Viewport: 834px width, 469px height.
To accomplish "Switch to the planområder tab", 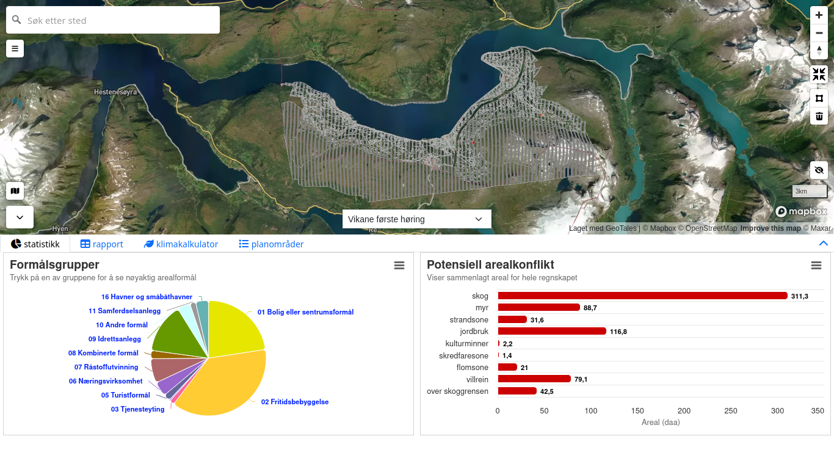I will coord(270,244).
